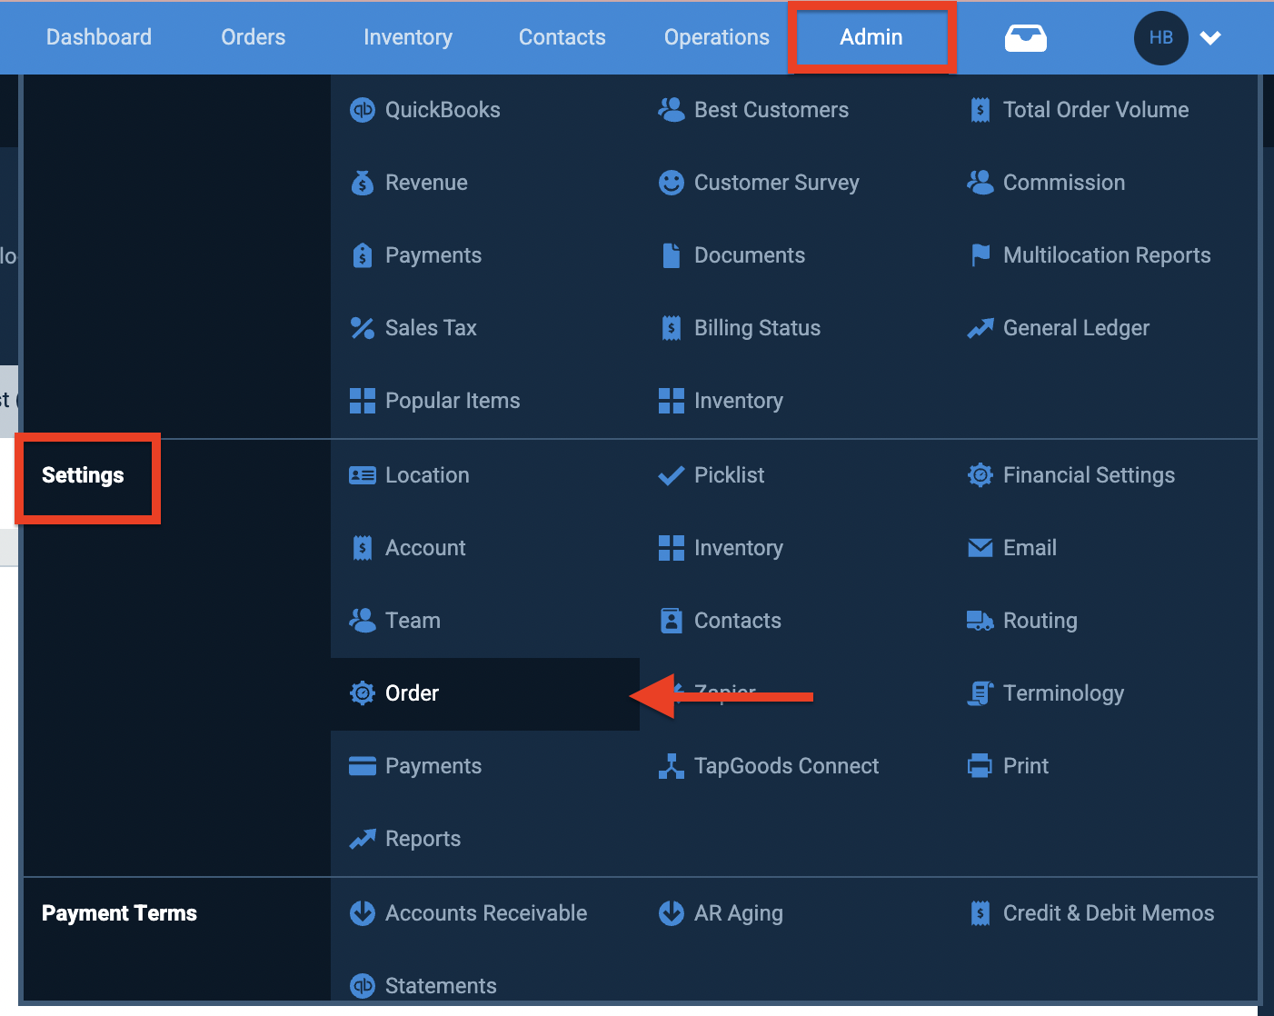Click the Picklist checkmark icon
Viewport: 1274px width, 1016px height.
tap(672, 475)
